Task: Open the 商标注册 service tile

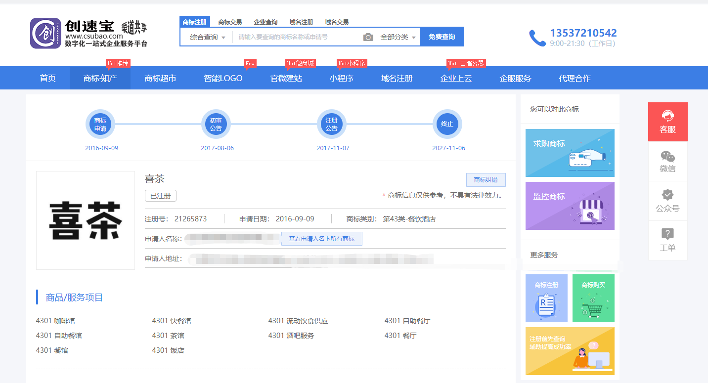Action: tap(546, 298)
